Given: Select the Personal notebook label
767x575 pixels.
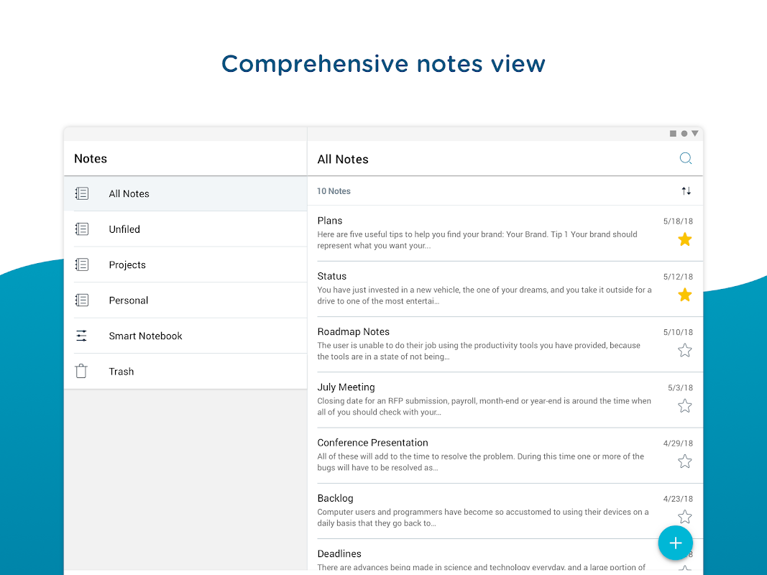Looking at the screenshot, I should click(129, 300).
